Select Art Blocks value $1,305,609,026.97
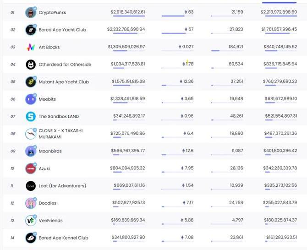This screenshot has width=307, height=250. 126,47
